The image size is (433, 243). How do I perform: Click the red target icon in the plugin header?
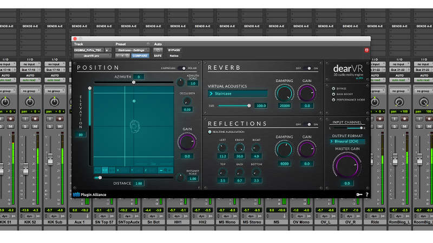point(366,50)
